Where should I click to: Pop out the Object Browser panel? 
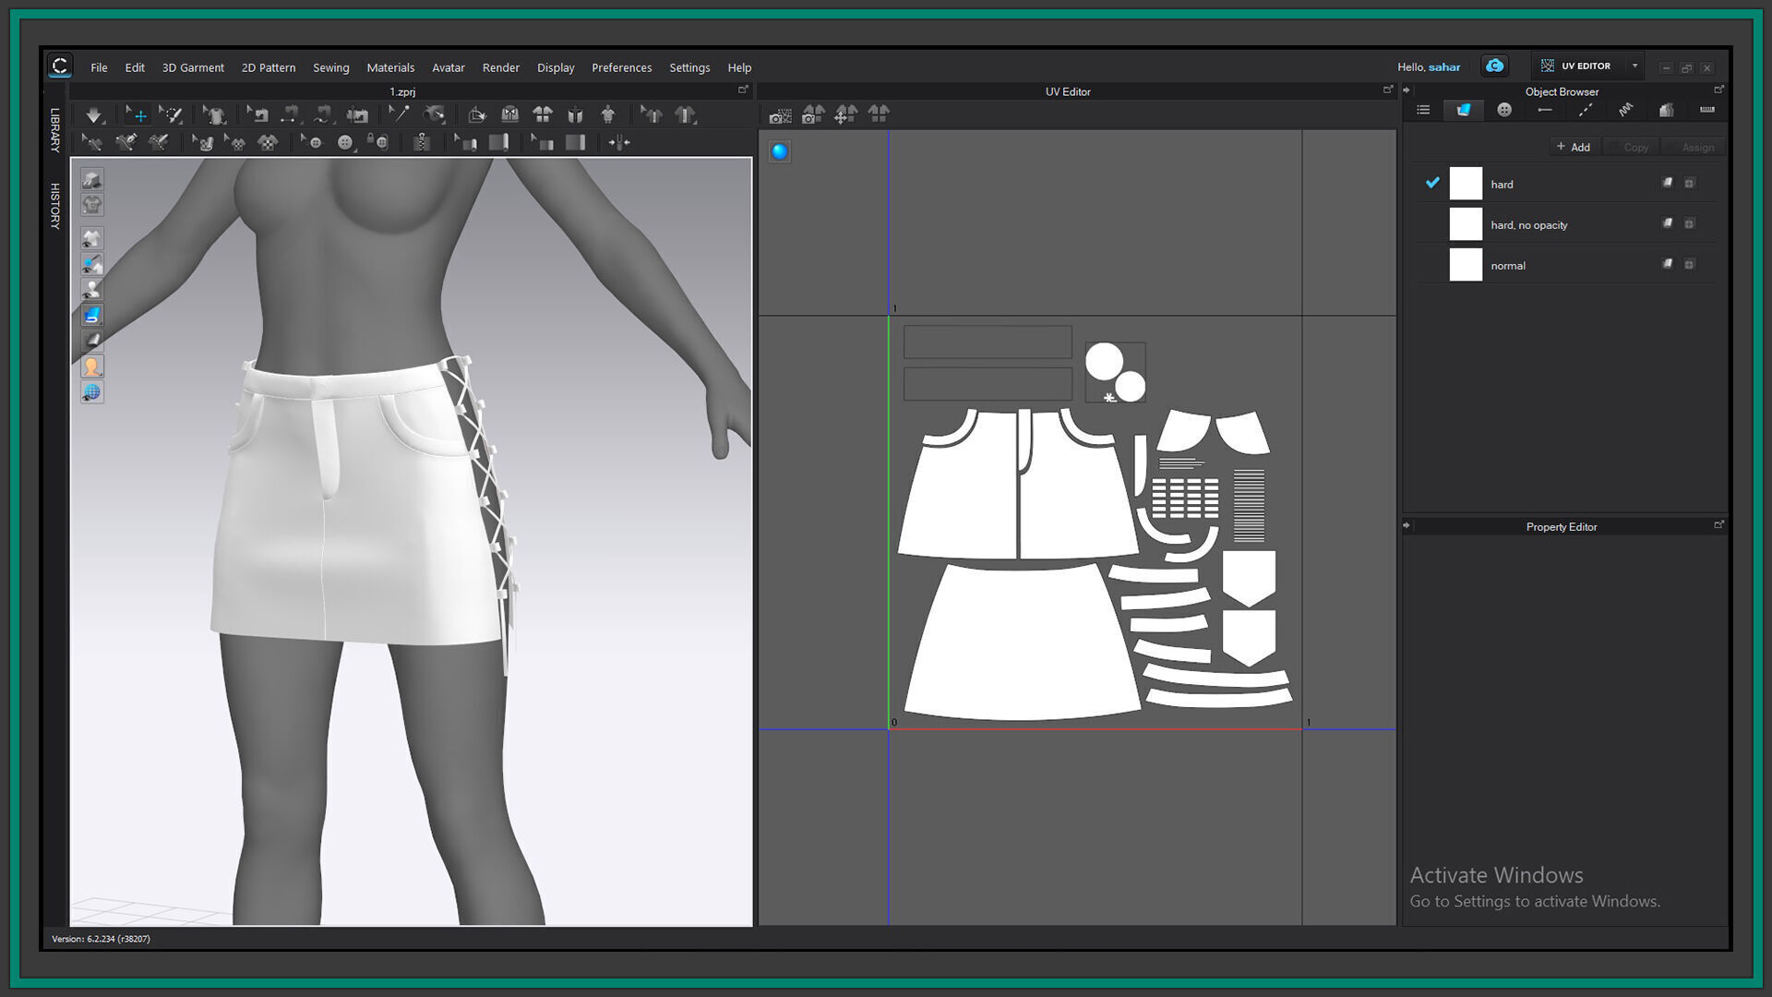1718,90
